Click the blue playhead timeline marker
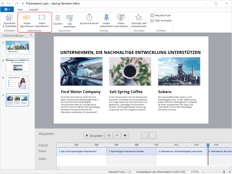232x174 pixels. tap(208, 145)
